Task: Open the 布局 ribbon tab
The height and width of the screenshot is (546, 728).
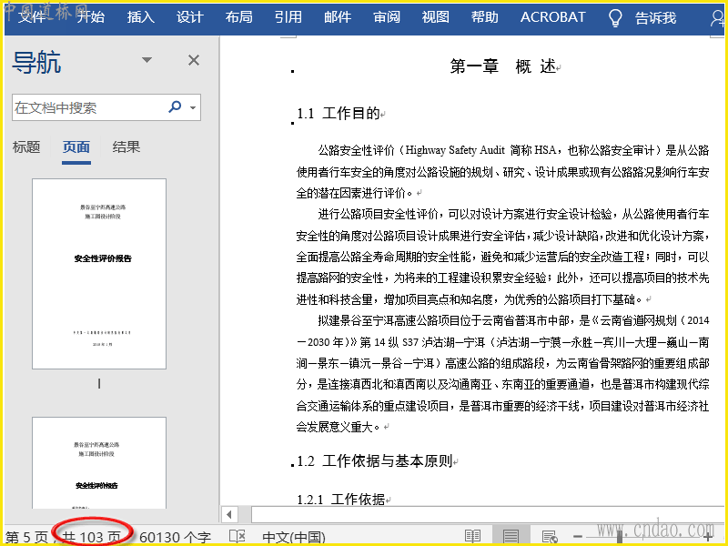Action: (239, 17)
